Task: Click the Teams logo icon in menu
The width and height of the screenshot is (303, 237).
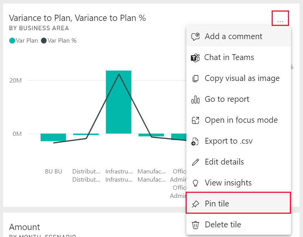Action: (x=195, y=58)
